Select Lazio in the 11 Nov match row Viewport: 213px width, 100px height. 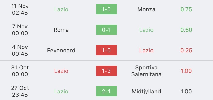[x=61, y=9]
